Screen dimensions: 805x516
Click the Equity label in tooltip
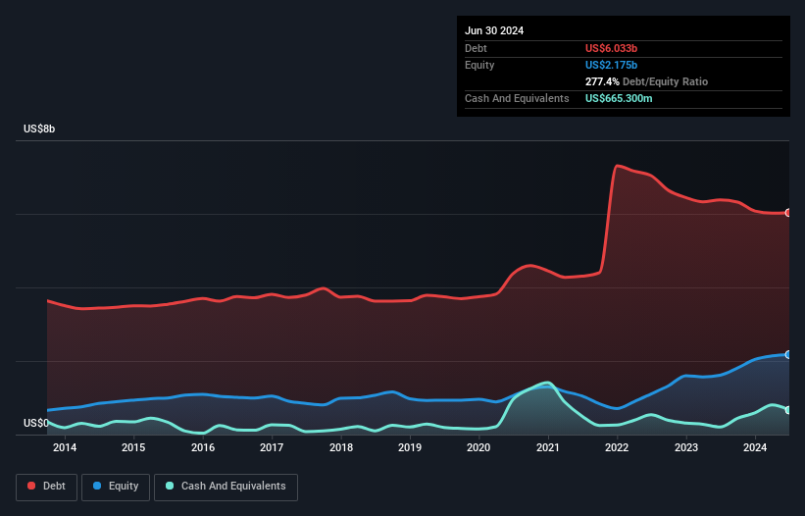(x=479, y=65)
